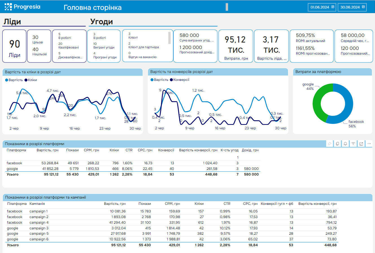Click the Progresia logo
The width and height of the screenshot is (375, 253).
click(23, 7)
